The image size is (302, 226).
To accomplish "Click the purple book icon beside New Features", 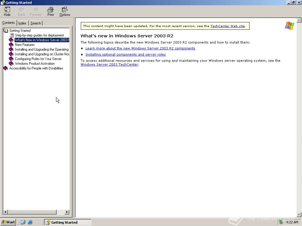I will click(x=11, y=45).
